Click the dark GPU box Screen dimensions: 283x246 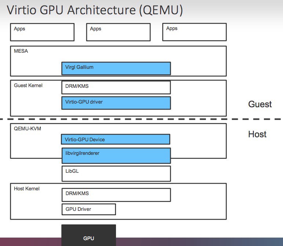(x=88, y=235)
